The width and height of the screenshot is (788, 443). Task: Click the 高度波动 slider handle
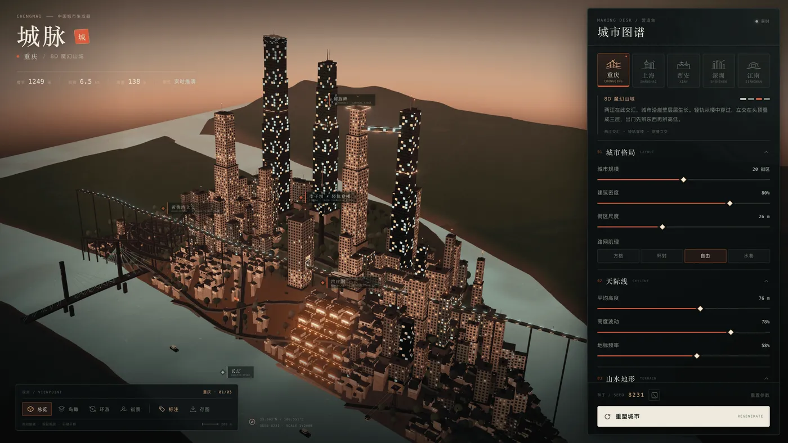731,332
